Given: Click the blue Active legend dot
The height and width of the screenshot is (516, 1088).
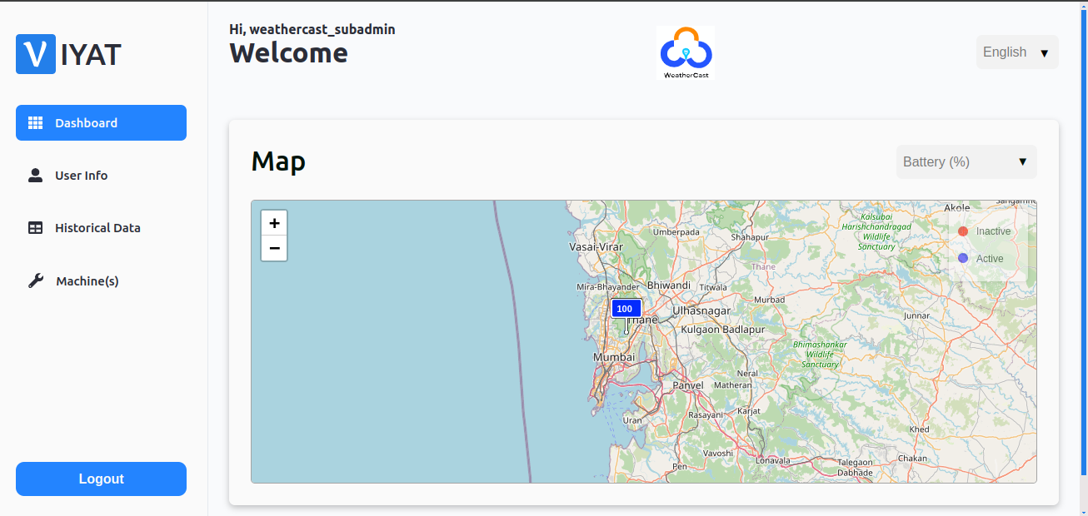Looking at the screenshot, I should point(963,259).
